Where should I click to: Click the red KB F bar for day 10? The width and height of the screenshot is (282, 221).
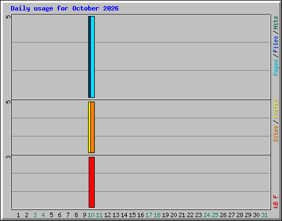pyautogui.click(x=91, y=182)
